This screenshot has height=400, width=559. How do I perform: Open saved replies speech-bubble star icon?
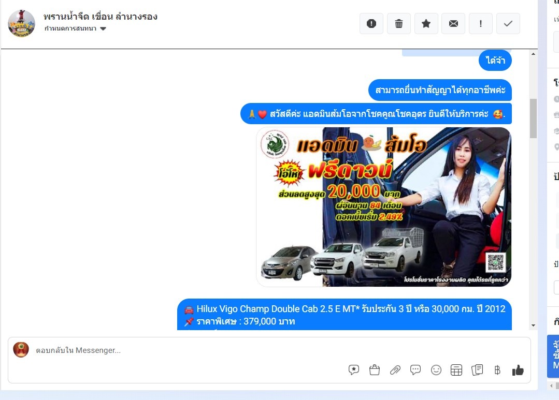pos(354,370)
